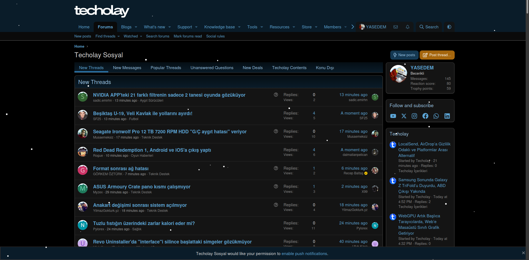529x260 pixels.
Task: Open Mark forums read link
Action: click(x=188, y=36)
